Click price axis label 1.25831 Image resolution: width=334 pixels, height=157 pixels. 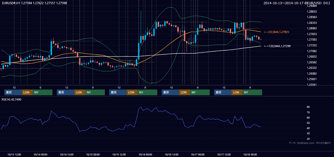312,79
